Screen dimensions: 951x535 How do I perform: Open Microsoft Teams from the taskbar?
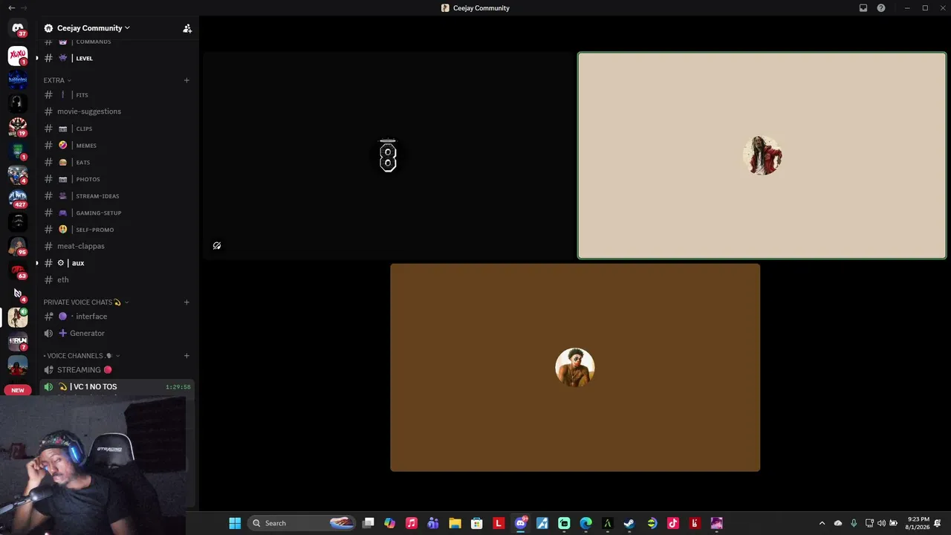pyautogui.click(x=433, y=523)
